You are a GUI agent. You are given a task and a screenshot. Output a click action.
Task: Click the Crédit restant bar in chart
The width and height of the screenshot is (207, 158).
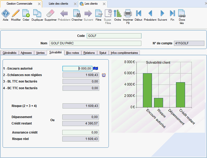coord(180,95)
